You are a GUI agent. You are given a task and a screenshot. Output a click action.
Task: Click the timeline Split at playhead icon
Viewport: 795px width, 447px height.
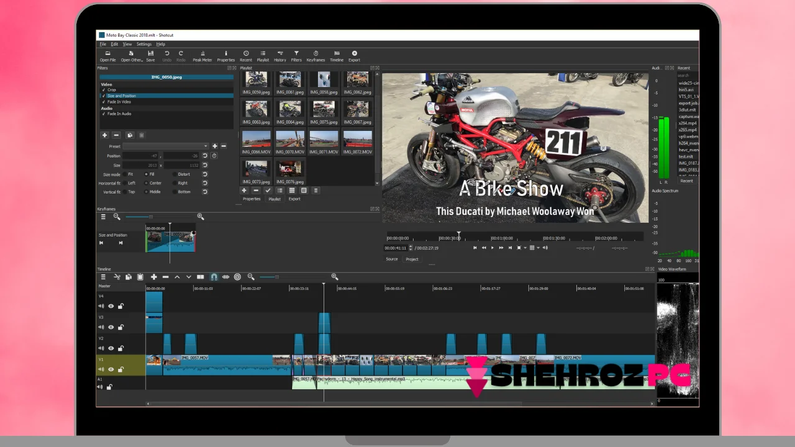coord(200,277)
